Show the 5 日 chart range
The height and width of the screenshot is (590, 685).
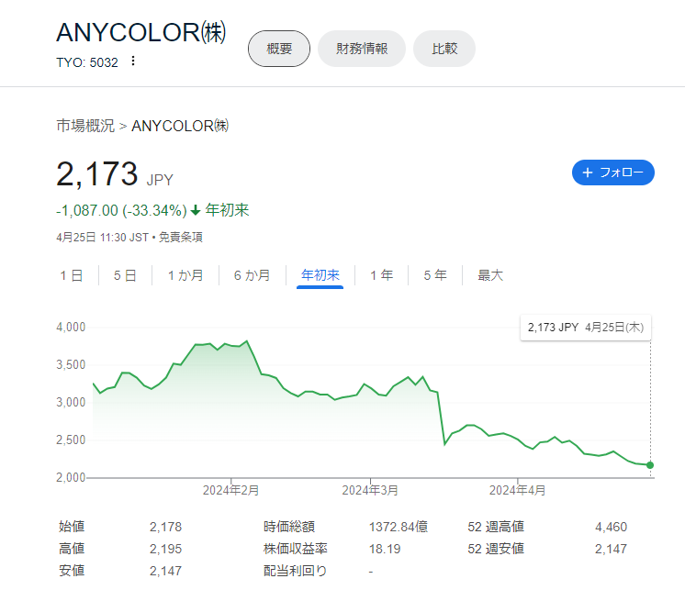[x=125, y=275]
